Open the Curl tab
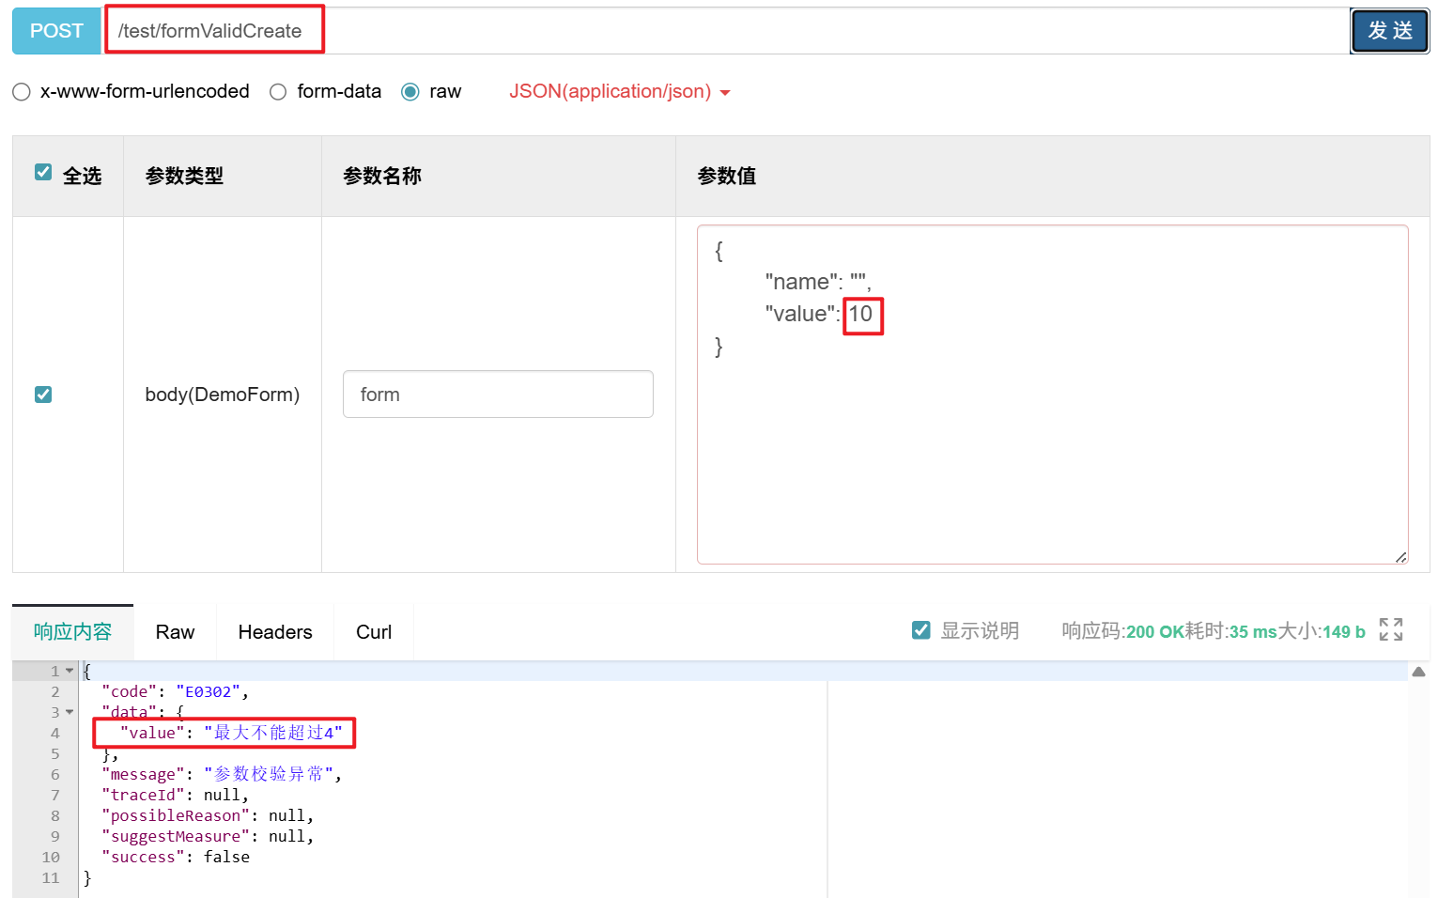This screenshot has height=898, width=1438. point(373,630)
